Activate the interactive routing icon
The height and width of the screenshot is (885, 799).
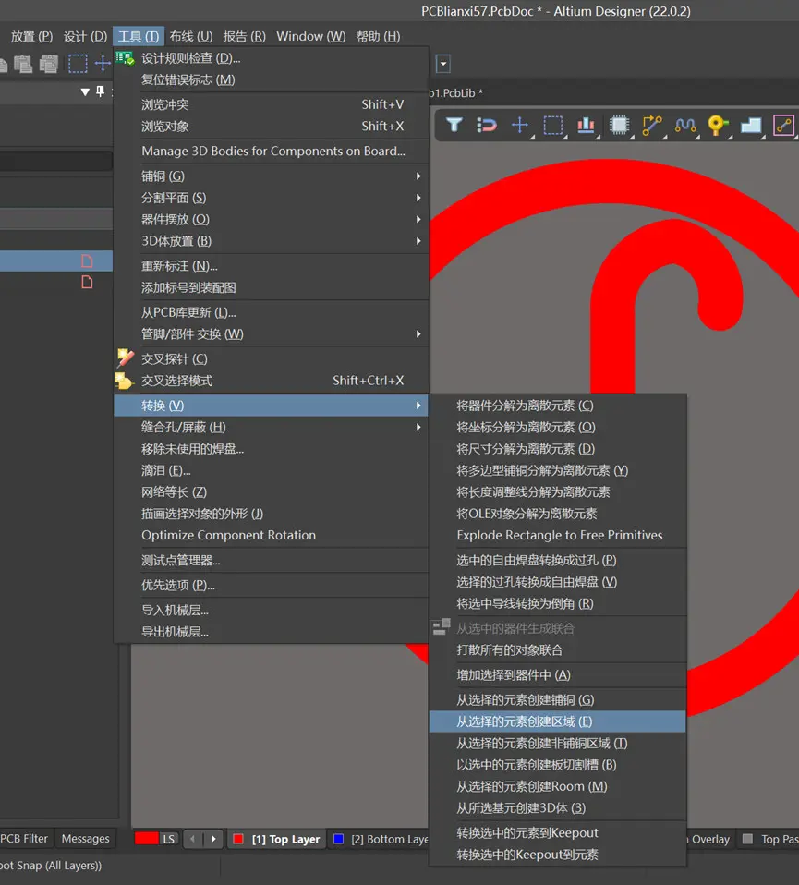652,125
